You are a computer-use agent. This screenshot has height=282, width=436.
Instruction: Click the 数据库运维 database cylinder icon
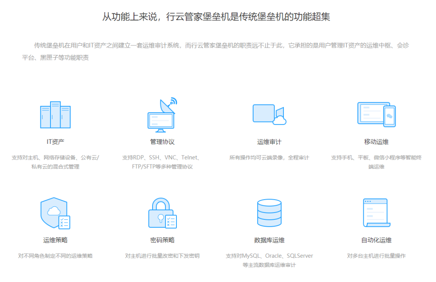tap(269, 213)
